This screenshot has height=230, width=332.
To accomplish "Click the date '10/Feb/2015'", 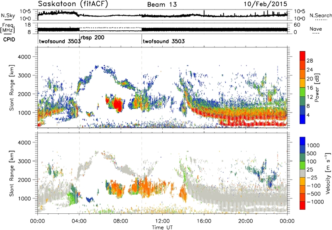I will 266,4.
